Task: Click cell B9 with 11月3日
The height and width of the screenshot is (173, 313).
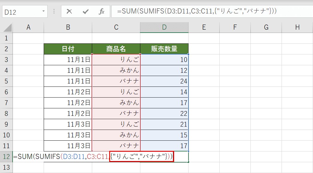Action: [x=68, y=125]
